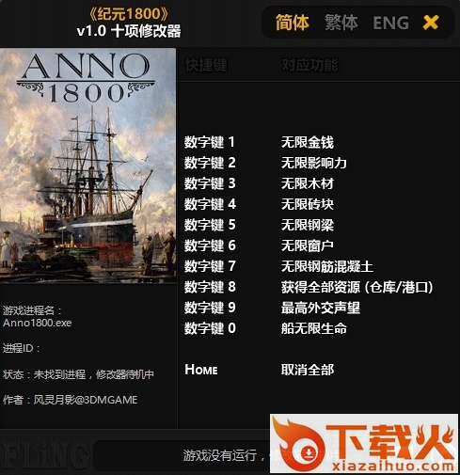The height and width of the screenshot is (475, 460).
Task: Enable 无限钢梁 option
Action: (x=308, y=225)
